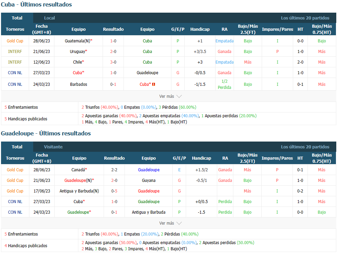Viewport: 338px width, 253px height.
Task: Select the Total tab in Cuba results
Action: [x=17, y=18]
